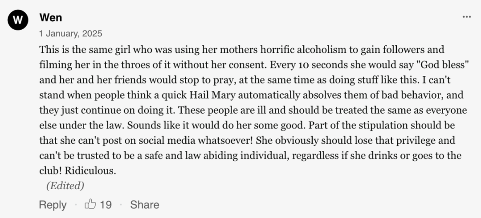The height and width of the screenshot is (218, 481).
Task: Click the 19 likes count
Action: click(106, 205)
